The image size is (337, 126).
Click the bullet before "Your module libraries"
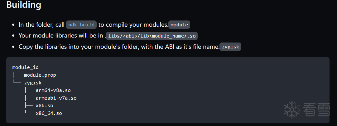click(x=13, y=35)
